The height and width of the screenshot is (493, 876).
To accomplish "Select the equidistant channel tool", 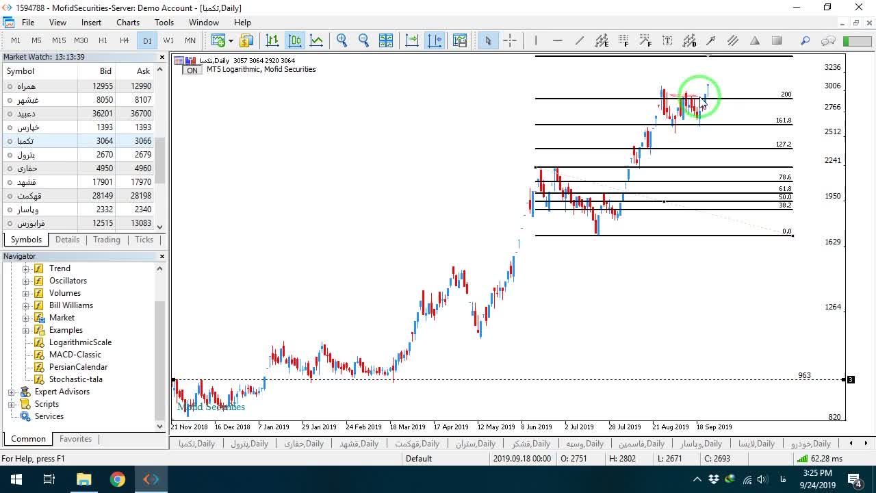I will pyautogui.click(x=602, y=40).
